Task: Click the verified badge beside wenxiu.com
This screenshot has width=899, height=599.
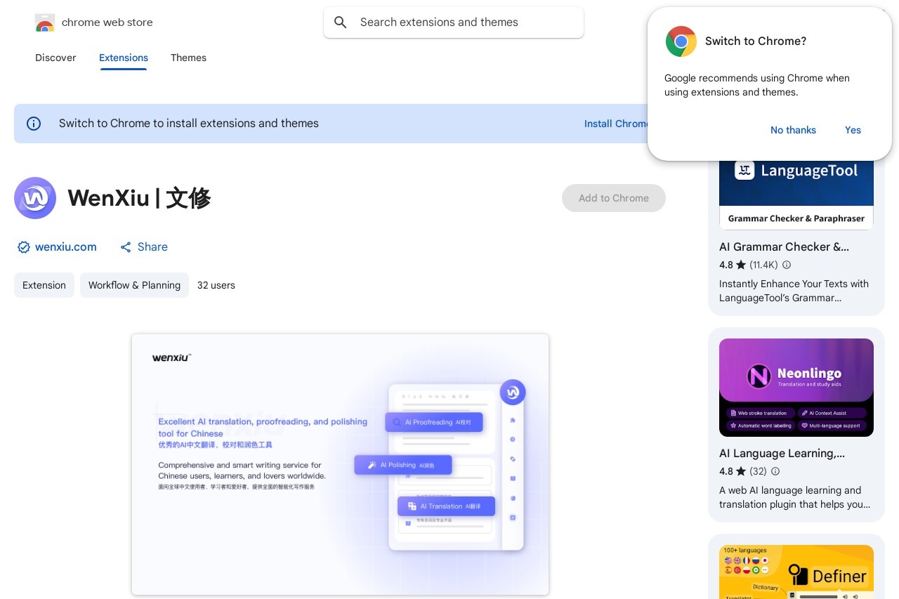Action: [24, 247]
